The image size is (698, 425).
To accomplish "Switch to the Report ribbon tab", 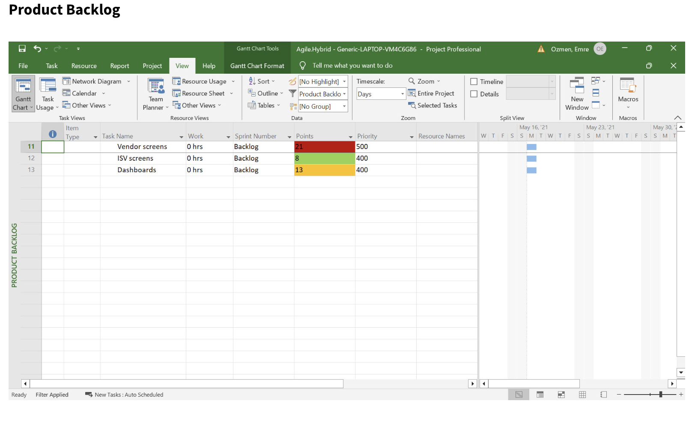I will click(119, 66).
